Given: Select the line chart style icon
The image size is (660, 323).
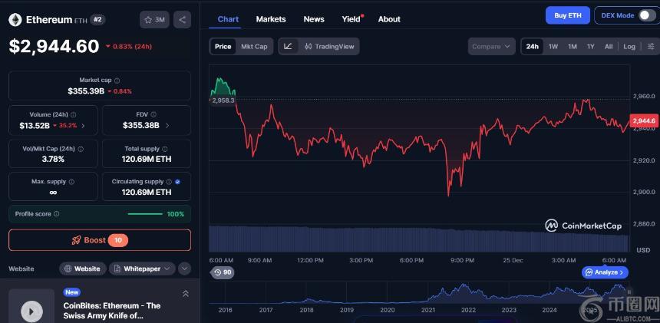Looking at the screenshot, I should point(288,47).
